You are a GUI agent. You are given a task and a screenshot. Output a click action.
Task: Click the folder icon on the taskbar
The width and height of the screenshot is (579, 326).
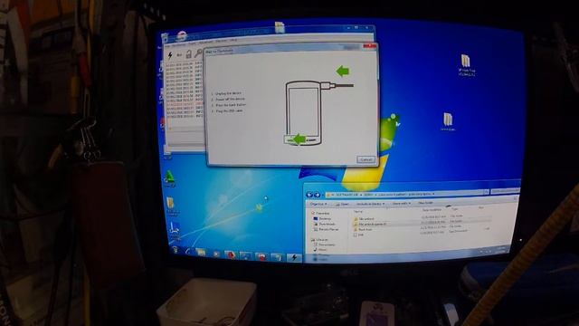201,253
